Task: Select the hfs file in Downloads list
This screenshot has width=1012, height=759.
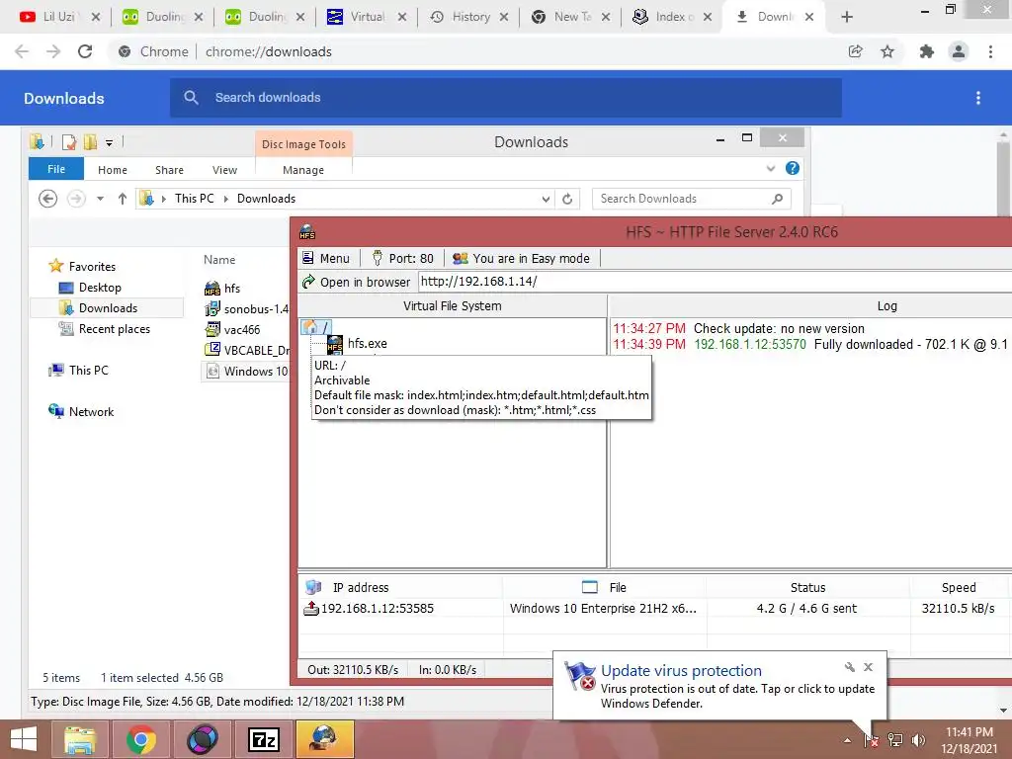Action: [x=223, y=288]
